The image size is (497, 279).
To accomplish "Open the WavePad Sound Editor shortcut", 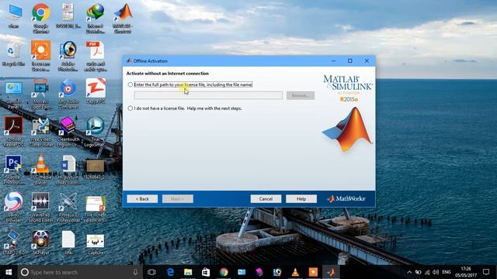I will [x=41, y=207].
